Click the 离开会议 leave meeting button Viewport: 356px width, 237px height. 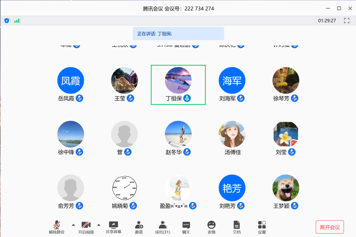click(x=330, y=227)
